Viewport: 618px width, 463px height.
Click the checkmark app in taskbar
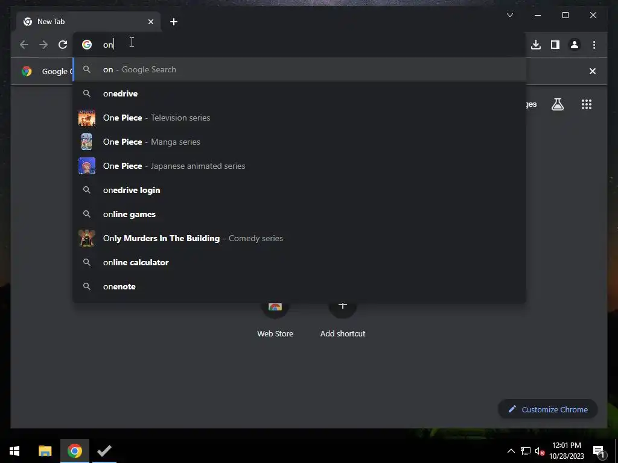pos(104,451)
